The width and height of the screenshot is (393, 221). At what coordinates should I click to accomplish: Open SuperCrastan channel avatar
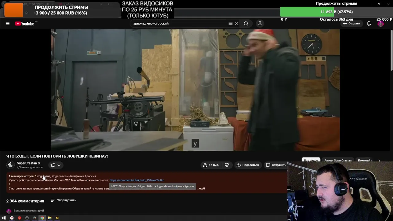10,165
